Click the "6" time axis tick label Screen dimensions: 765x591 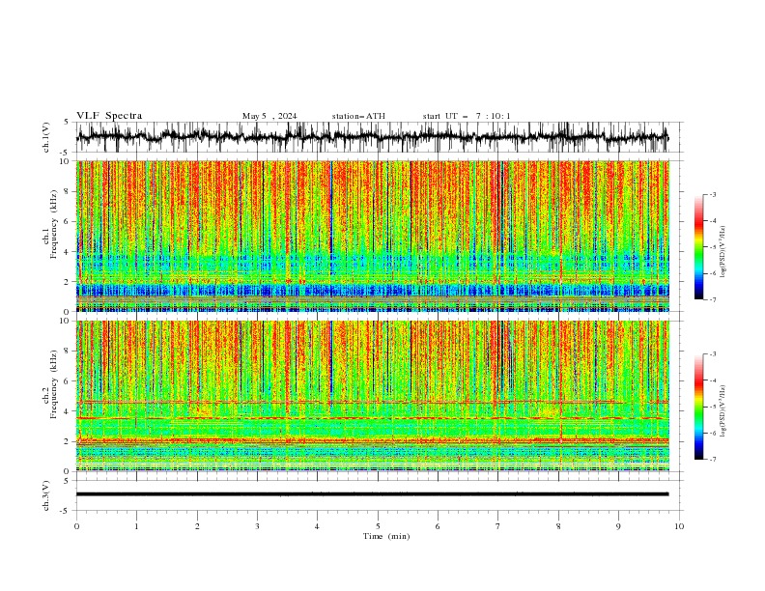click(x=438, y=526)
